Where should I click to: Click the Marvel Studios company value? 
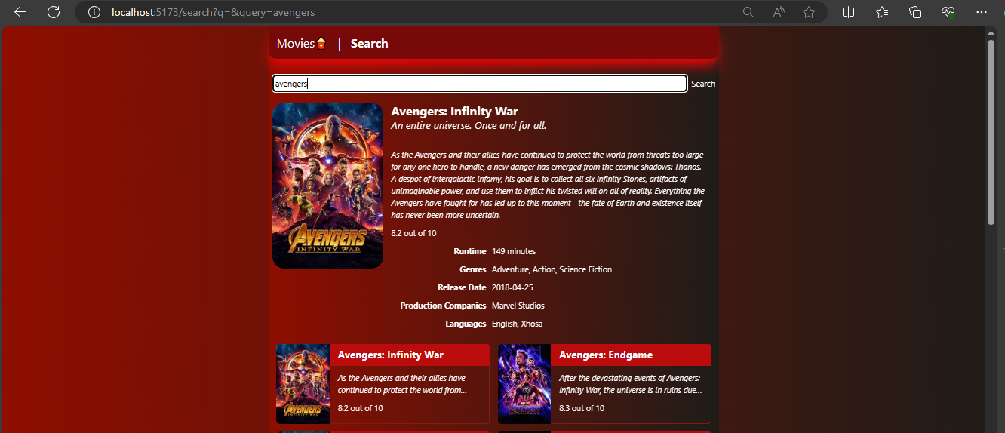[518, 306]
